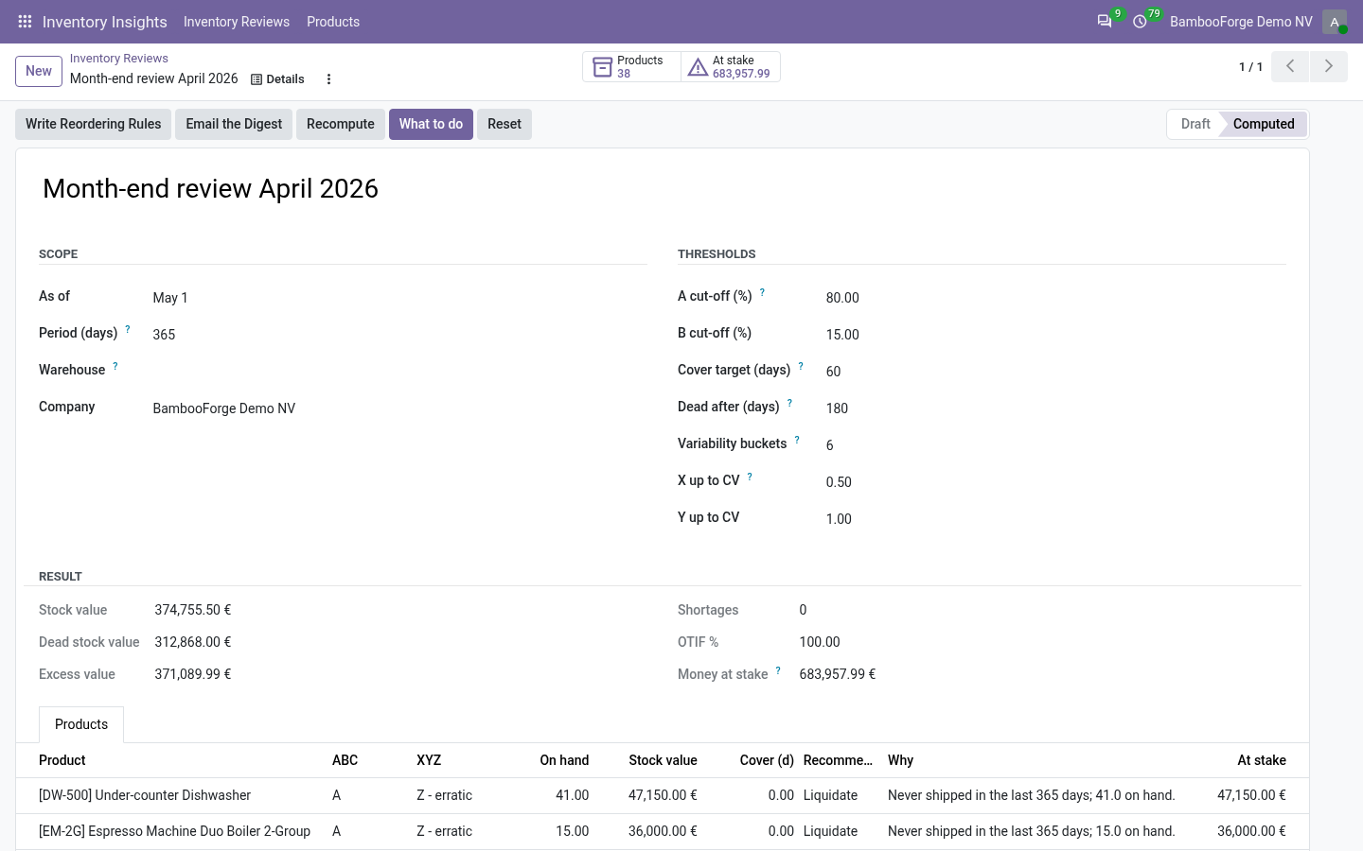Image resolution: width=1363 pixels, height=851 pixels.
Task: Open the Under-counter Dishwasher row
Action: pos(663,795)
